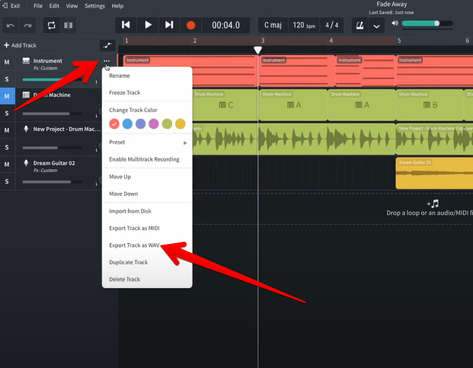Pick the blue track color
Screen dimensions: 473x368
point(127,123)
